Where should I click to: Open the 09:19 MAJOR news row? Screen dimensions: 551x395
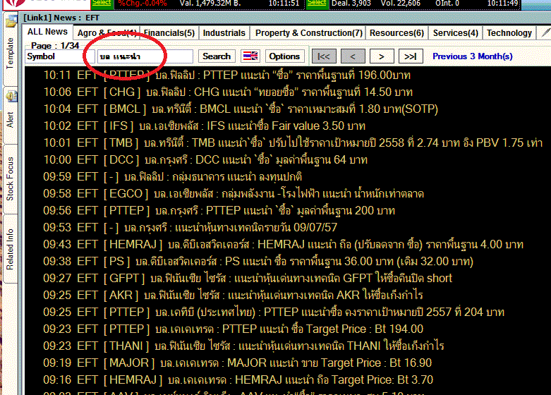click(238, 363)
